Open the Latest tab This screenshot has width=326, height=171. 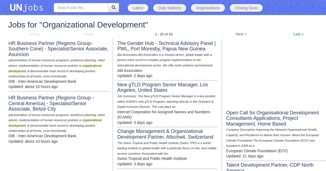pos(138,8)
